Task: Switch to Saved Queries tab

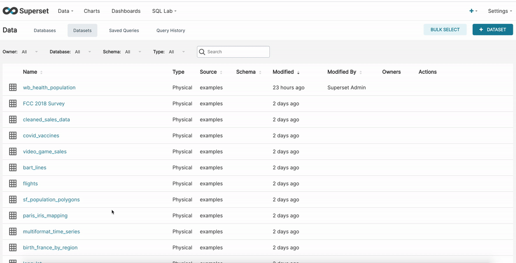Action: coord(124,30)
